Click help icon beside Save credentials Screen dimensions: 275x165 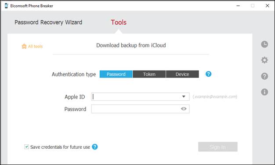pyautogui.click(x=95, y=147)
